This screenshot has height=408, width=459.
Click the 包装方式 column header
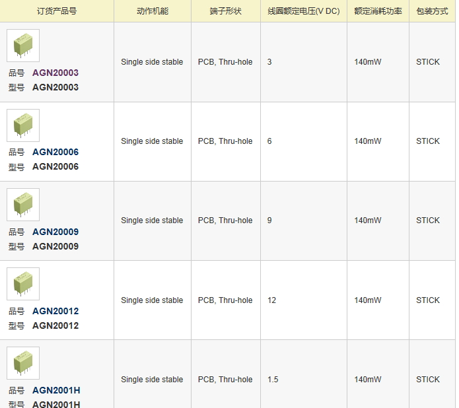tap(432, 11)
